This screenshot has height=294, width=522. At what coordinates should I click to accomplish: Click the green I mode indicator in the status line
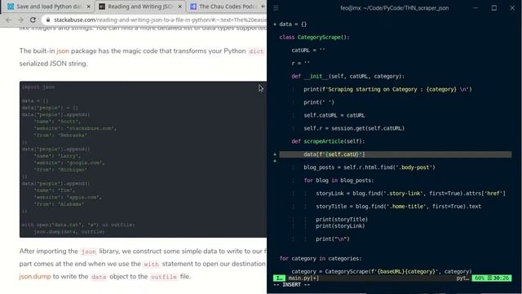tap(279, 278)
